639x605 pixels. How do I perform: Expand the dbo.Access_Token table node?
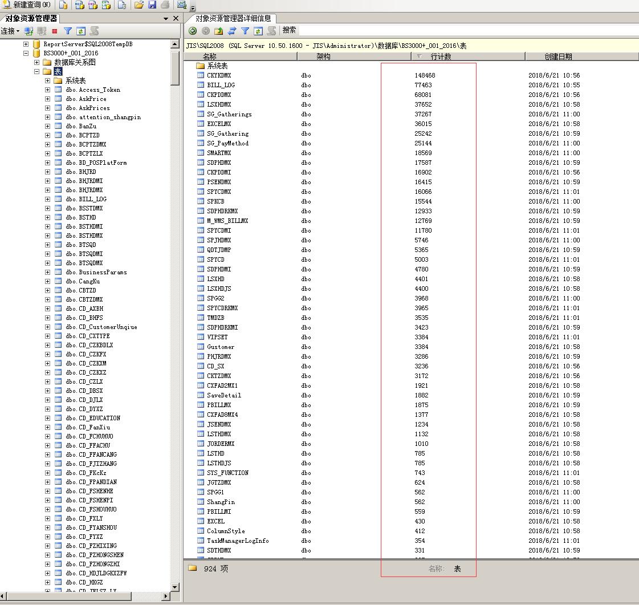click(47, 90)
